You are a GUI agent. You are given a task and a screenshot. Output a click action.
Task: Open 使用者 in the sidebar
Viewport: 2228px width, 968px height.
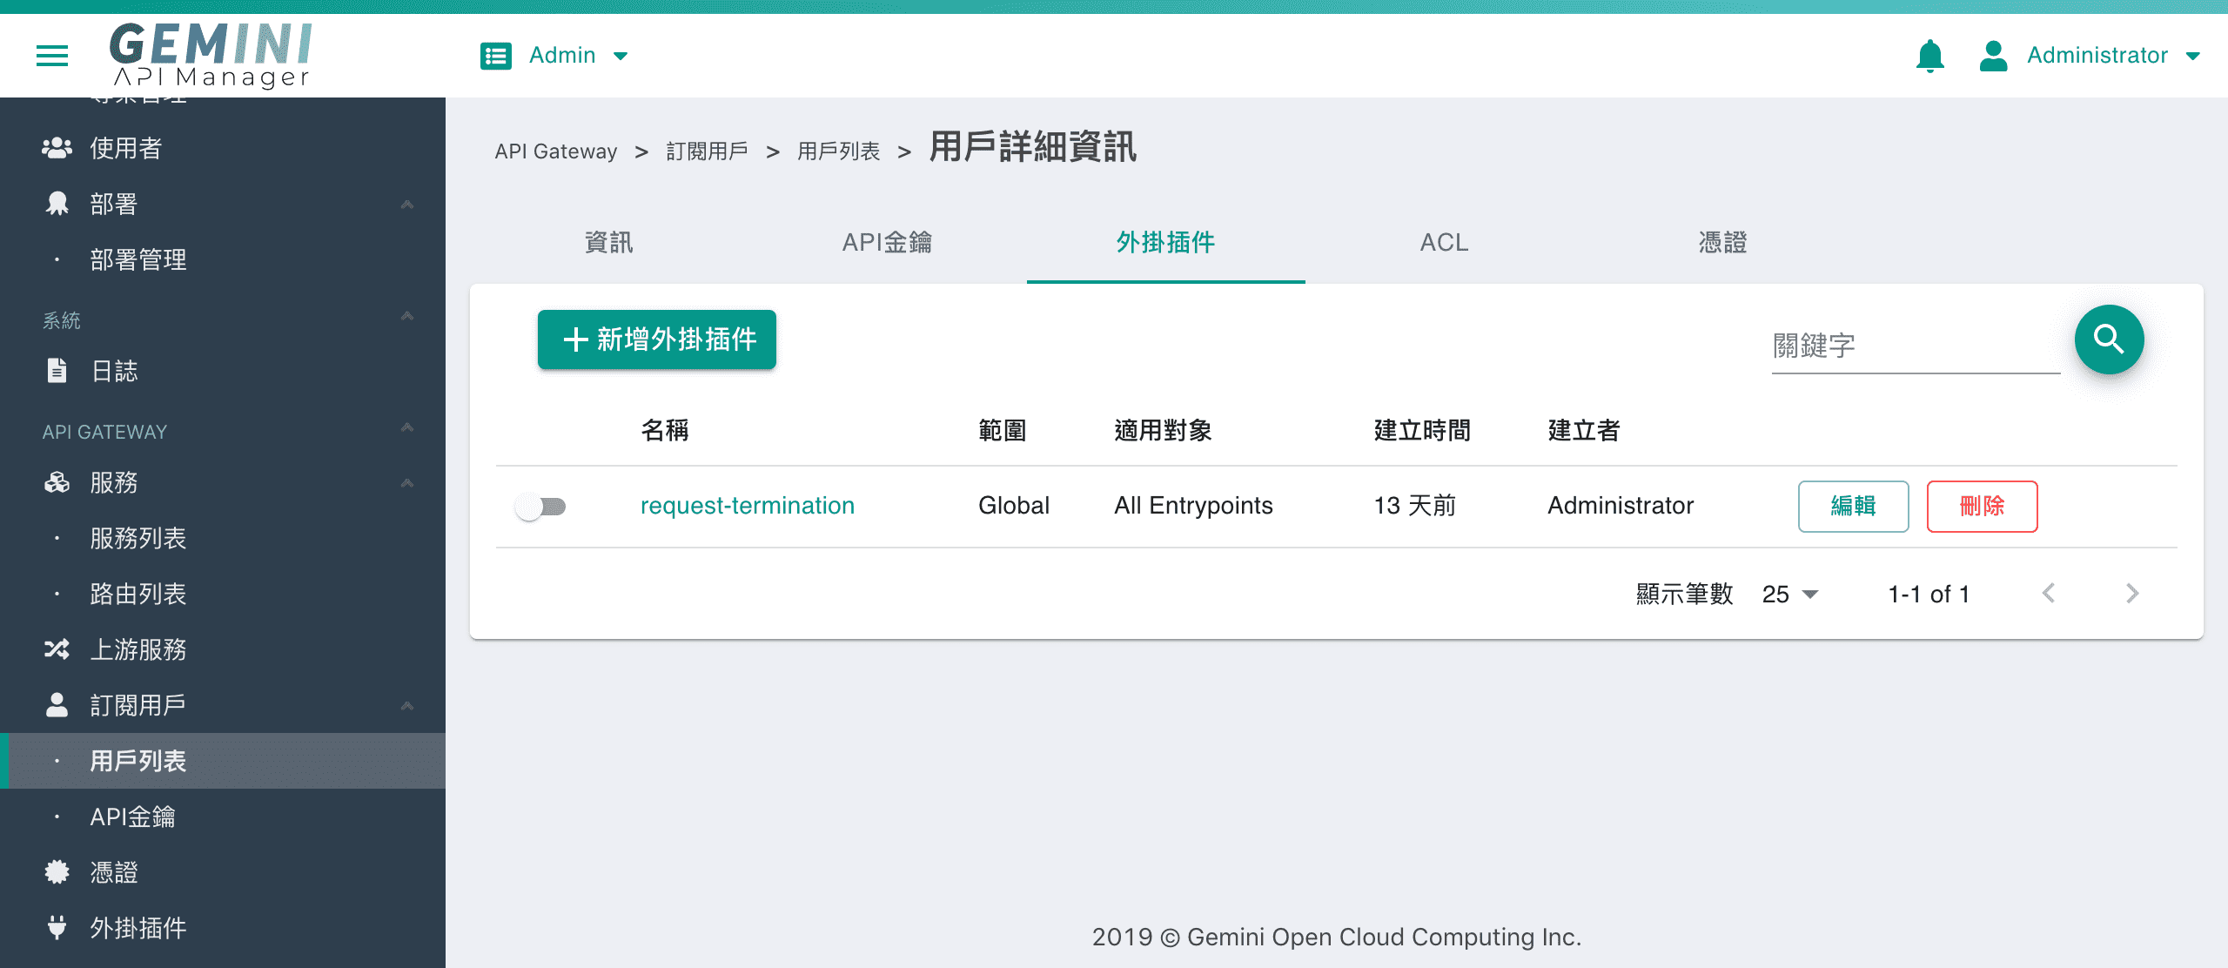coord(125,148)
